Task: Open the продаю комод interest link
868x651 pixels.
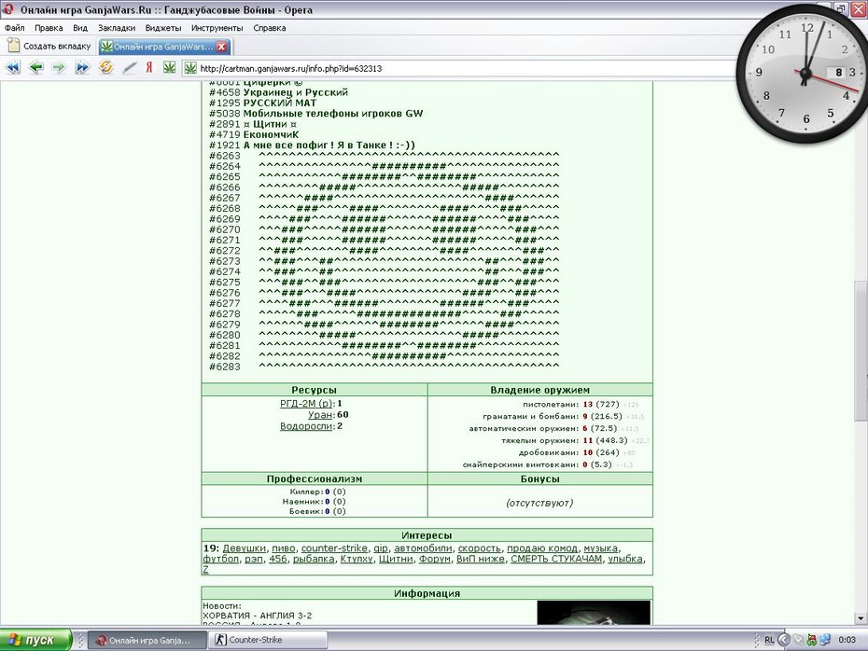Action: [x=542, y=548]
